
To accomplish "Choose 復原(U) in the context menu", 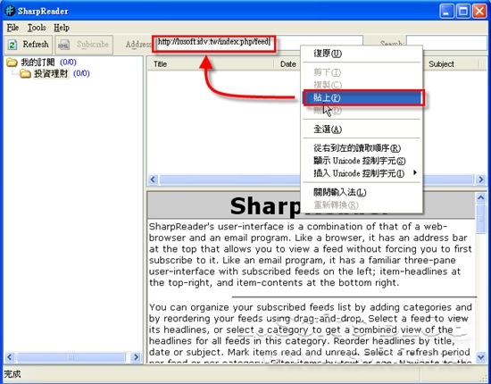I will tap(362, 54).
